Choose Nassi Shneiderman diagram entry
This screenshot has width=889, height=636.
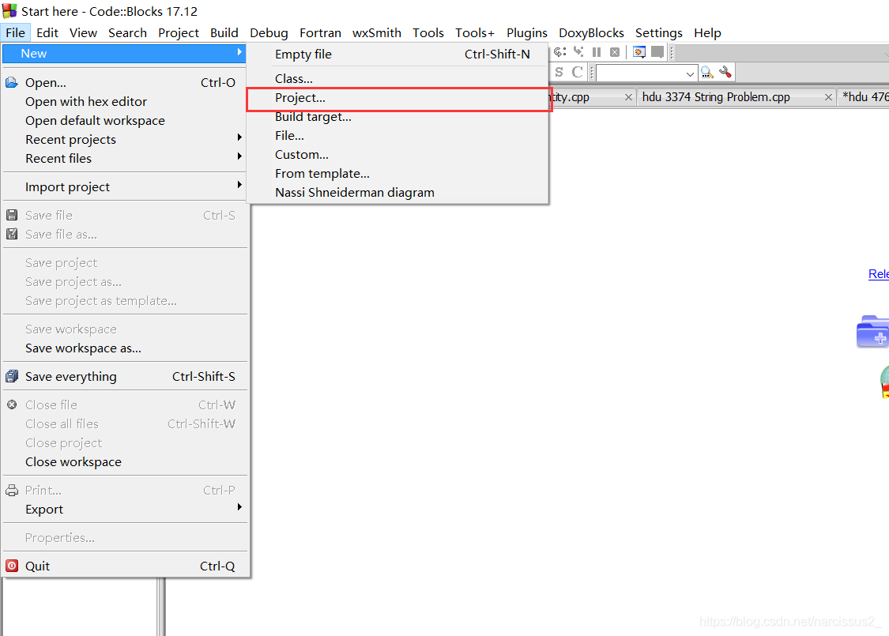click(398, 193)
